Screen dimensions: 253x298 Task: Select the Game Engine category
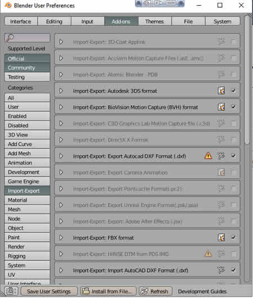click(27, 181)
